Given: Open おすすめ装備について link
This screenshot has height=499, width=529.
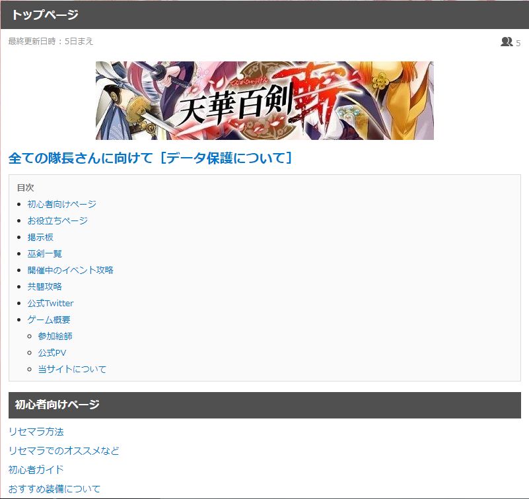Looking at the screenshot, I should (54, 488).
